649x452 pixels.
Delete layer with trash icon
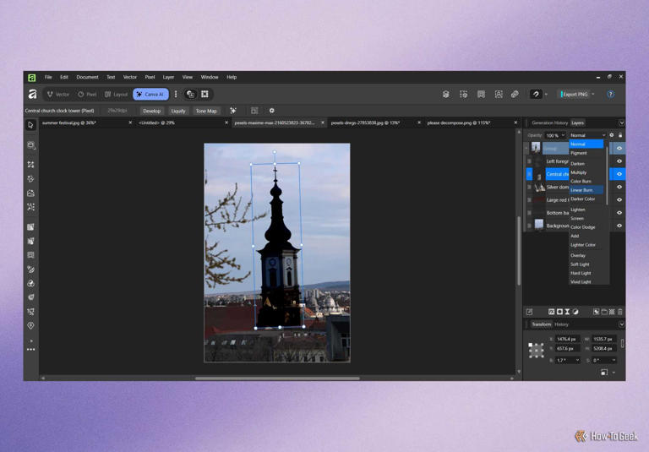(x=619, y=312)
